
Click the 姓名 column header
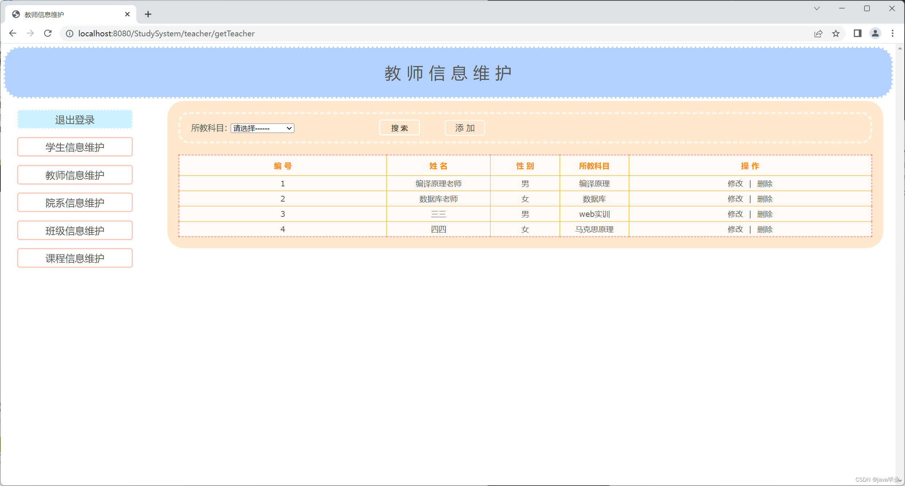click(x=438, y=166)
